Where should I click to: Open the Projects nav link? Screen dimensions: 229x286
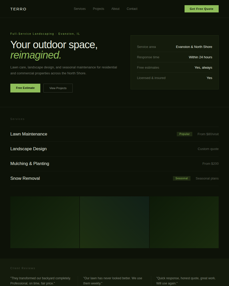(98, 9)
